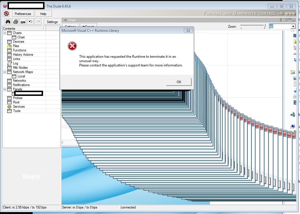Open Root entry in the tree

click(x=16, y=102)
